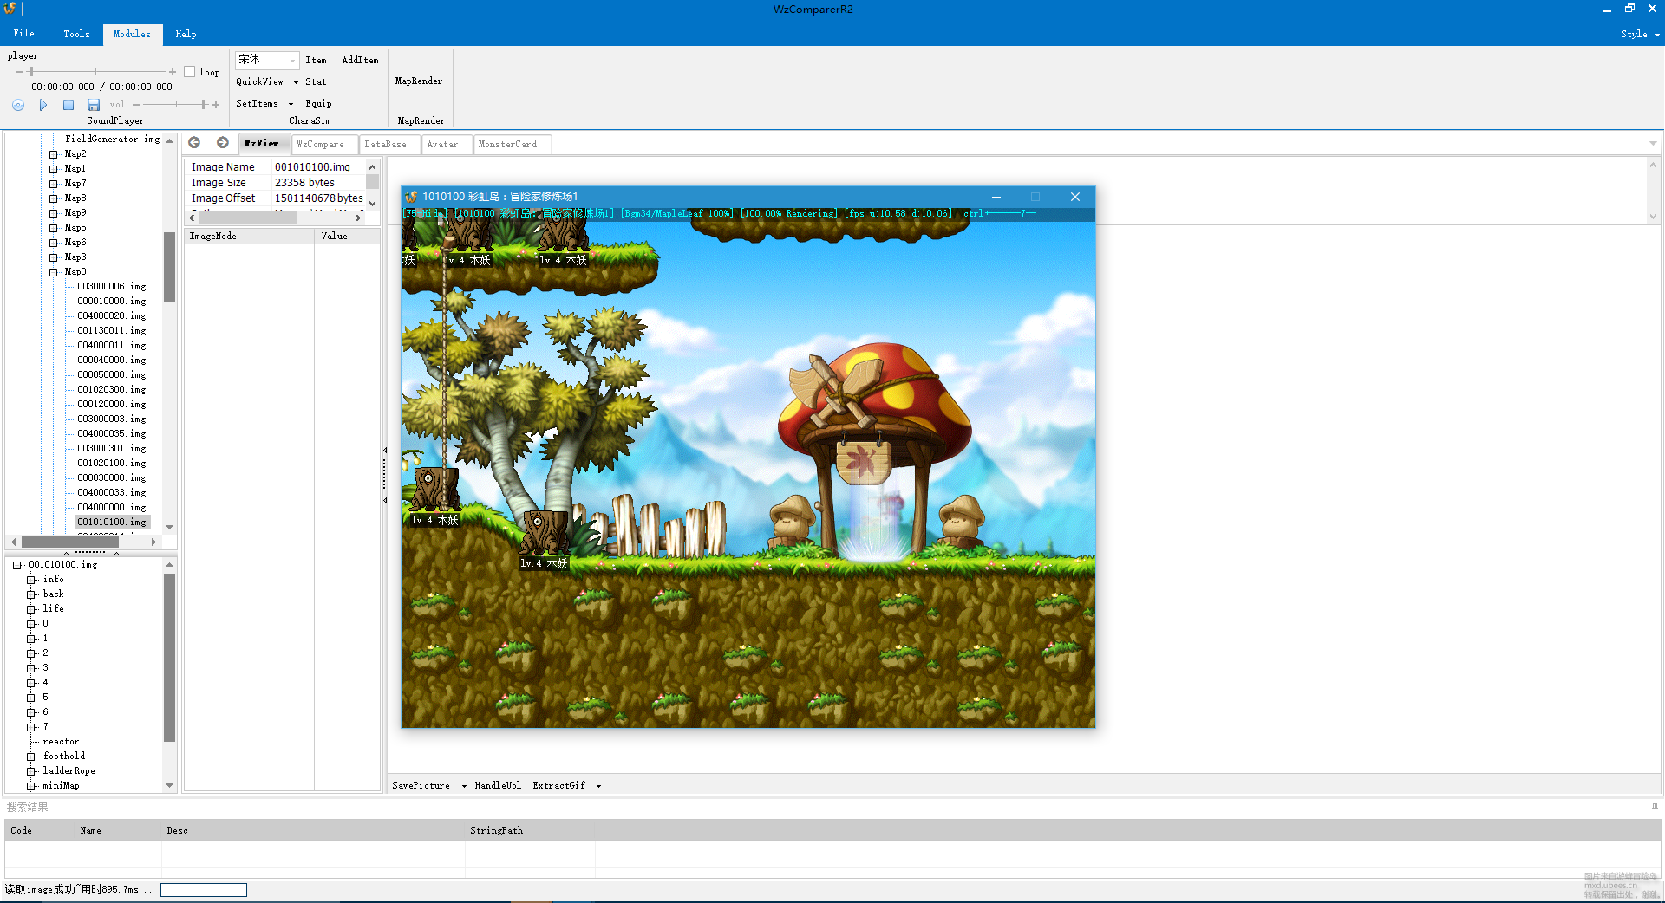
Task: Stop sound playback in SoundPlayer
Action: (69, 105)
